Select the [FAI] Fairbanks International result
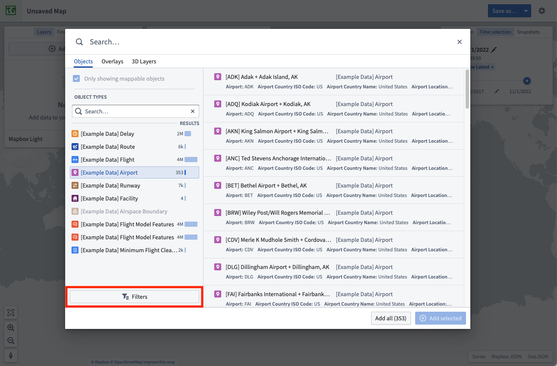Viewport: 557px width, 366px height. 333,297
